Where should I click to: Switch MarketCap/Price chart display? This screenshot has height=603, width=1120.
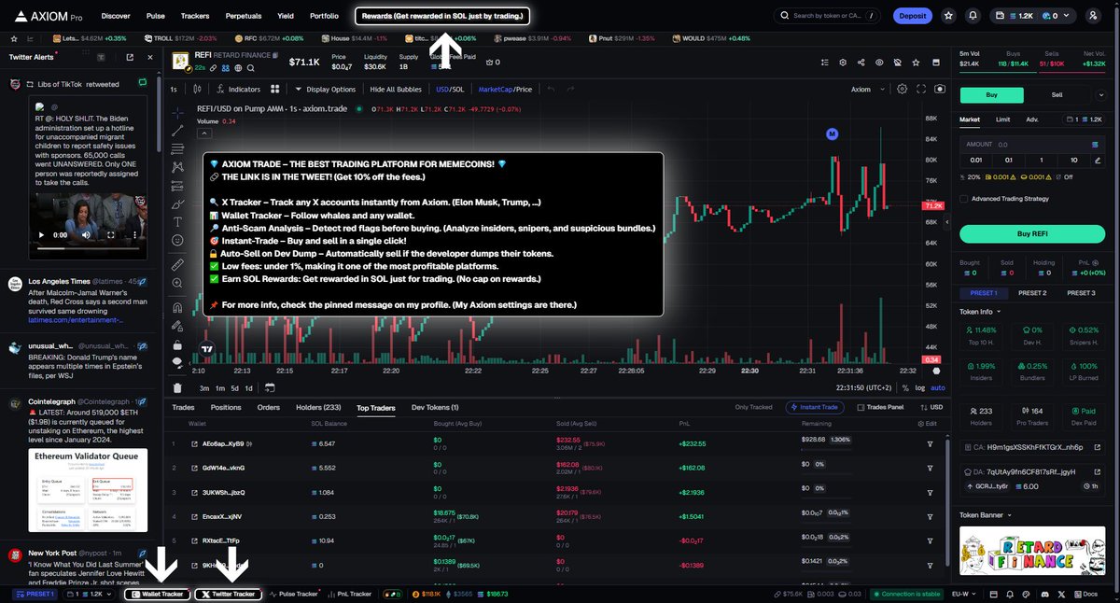tap(505, 90)
